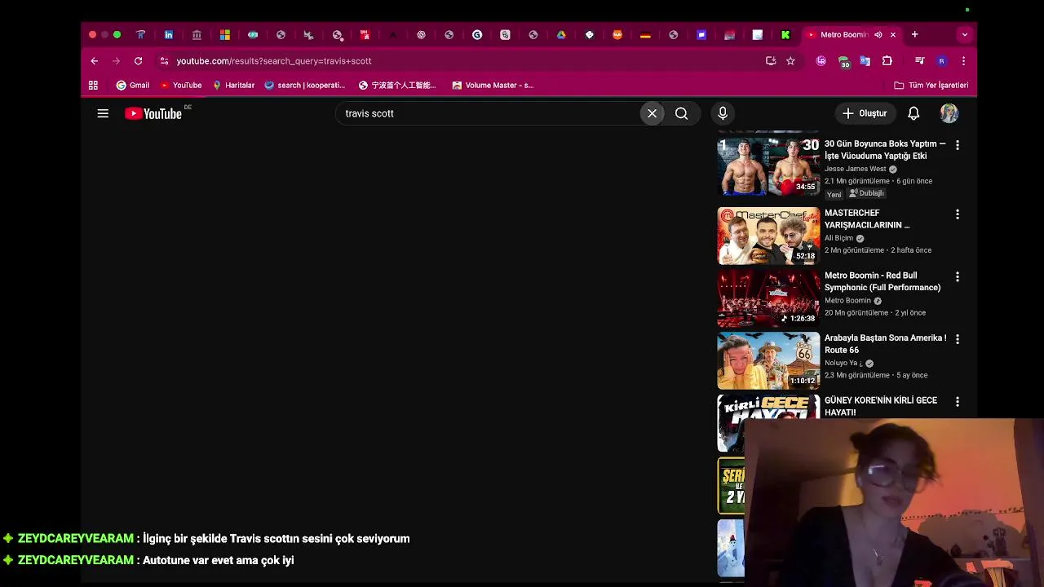Reload the current page
Viewport: 1044px width, 587px height.
(x=138, y=61)
